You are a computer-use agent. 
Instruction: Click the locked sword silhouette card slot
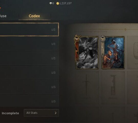87,88
